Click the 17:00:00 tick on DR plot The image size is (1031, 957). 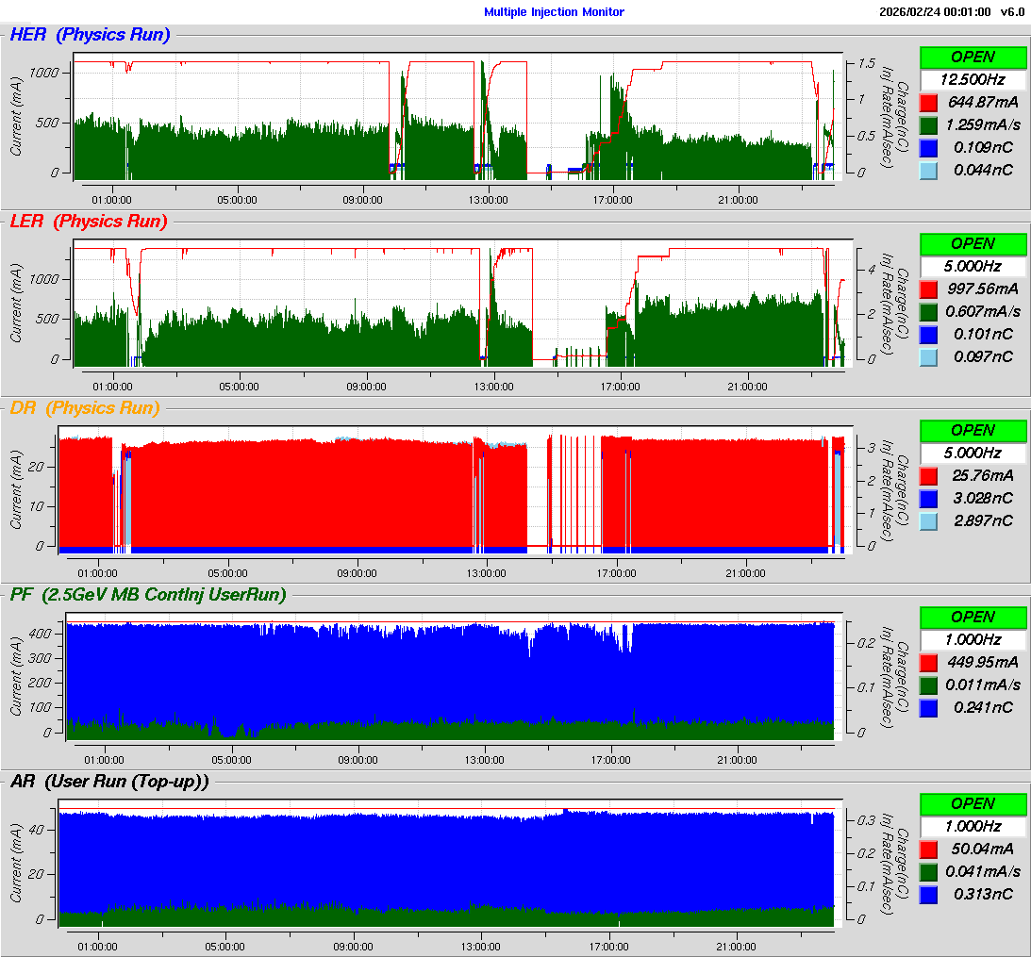point(616,573)
